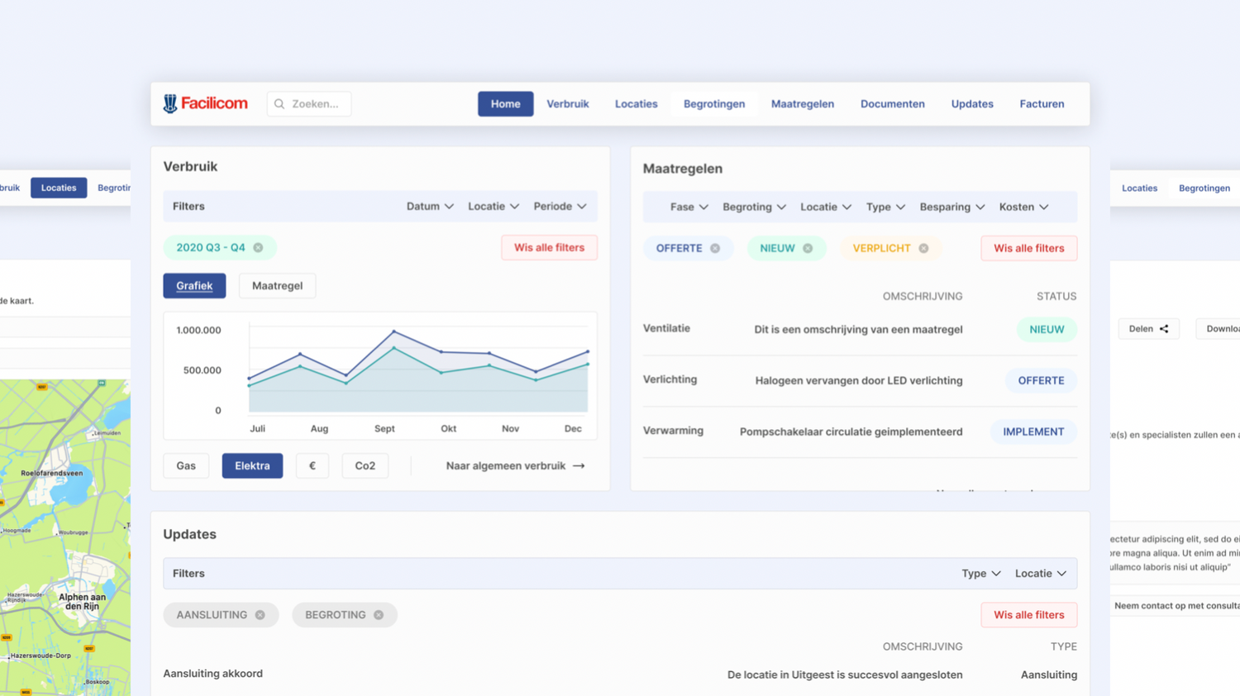This screenshot has width=1240, height=696.
Task: Focus the Zoeken search field
Action: [314, 104]
